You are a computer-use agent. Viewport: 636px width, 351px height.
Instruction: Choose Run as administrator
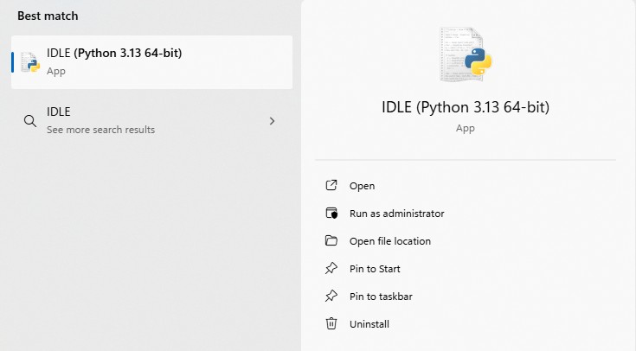[x=396, y=214]
